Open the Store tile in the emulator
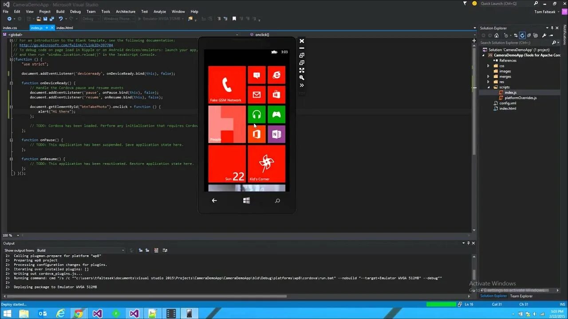The height and width of the screenshot is (319, 568). (x=276, y=95)
